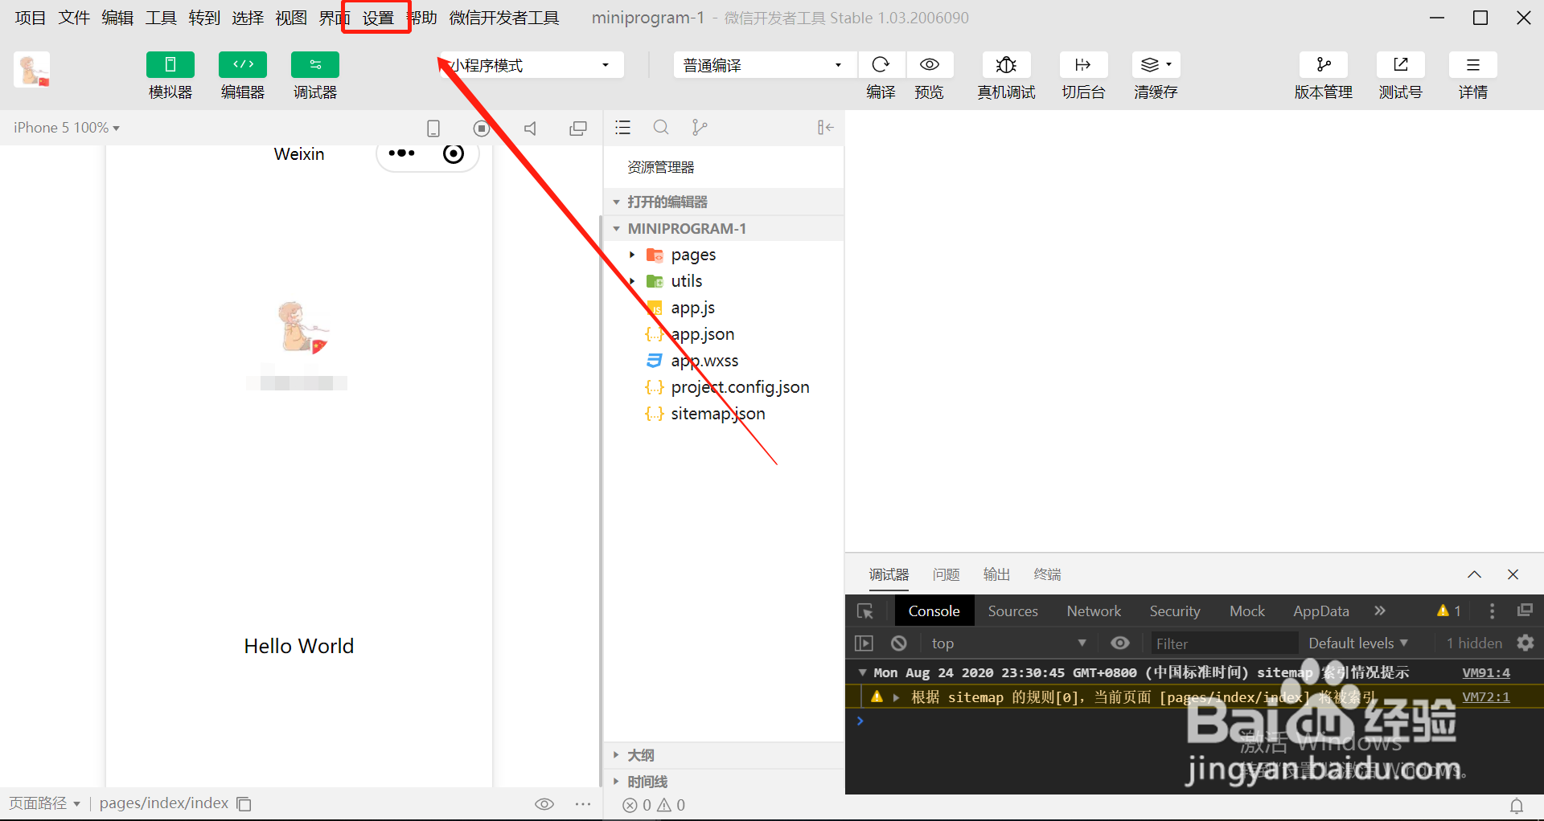Viewport: 1544px width, 821px height.
Task: Collapse the file tree sidebar icon
Action: click(x=825, y=127)
